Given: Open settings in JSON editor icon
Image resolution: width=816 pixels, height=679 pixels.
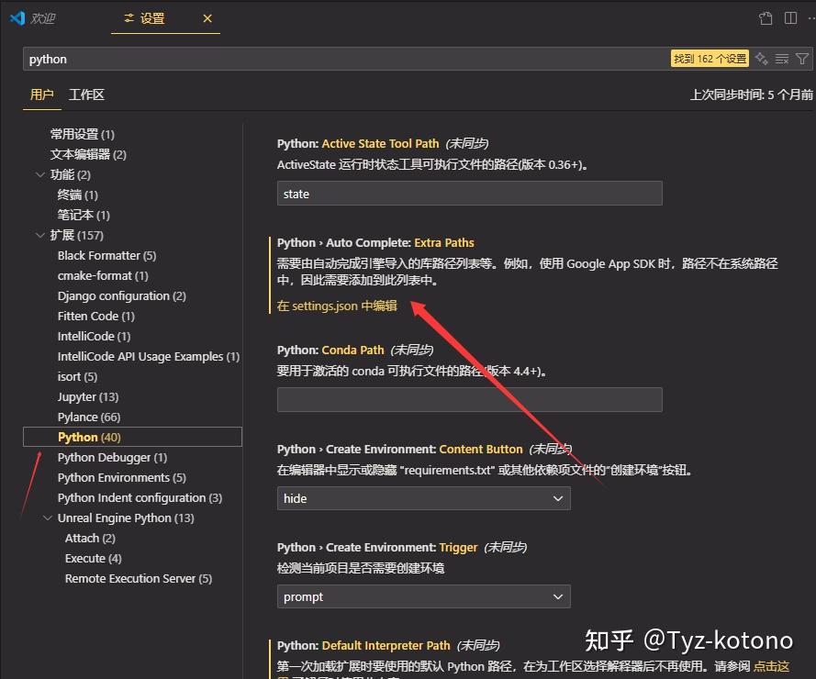Looking at the screenshot, I should [x=765, y=17].
